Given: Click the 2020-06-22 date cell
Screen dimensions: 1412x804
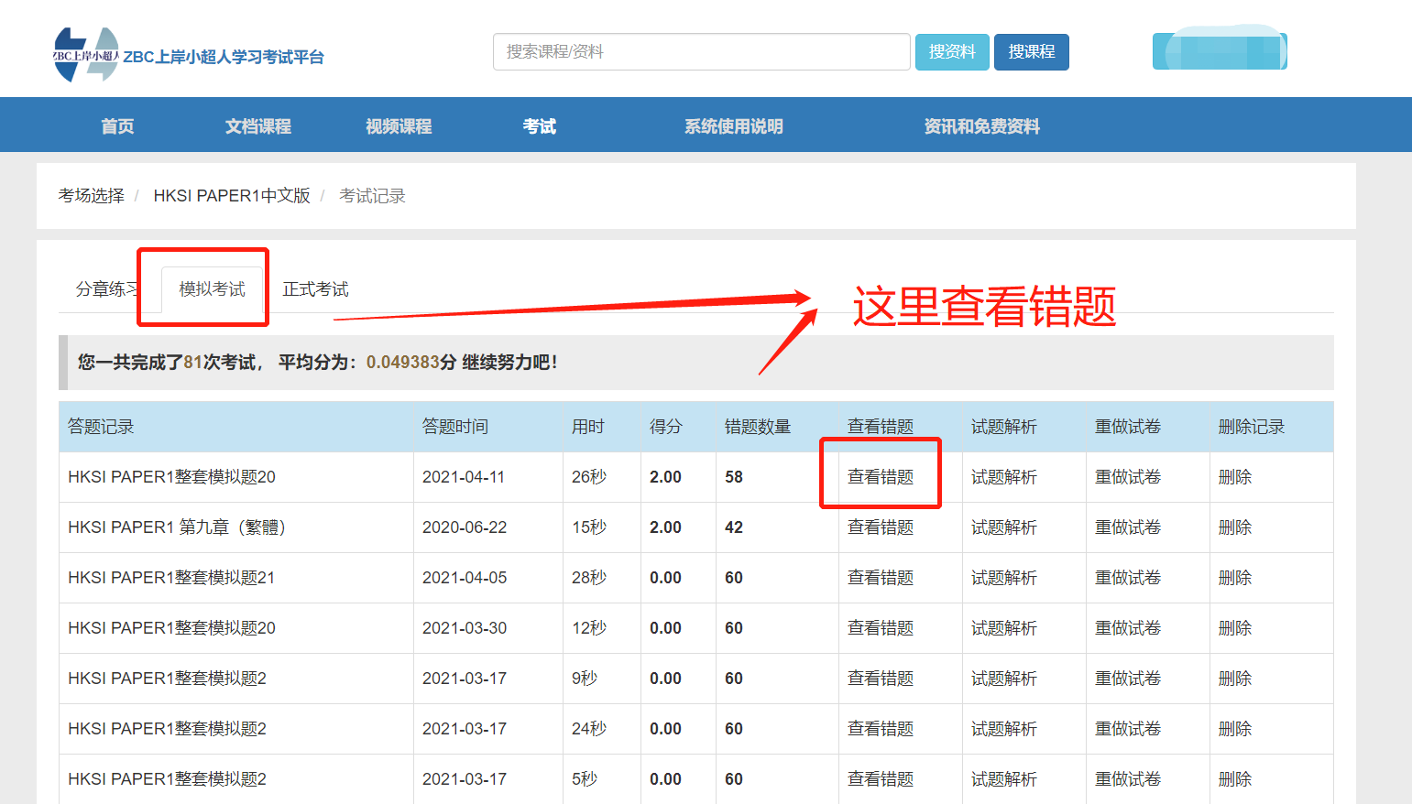Looking at the screenshot, I should click(x=465, y=527).
